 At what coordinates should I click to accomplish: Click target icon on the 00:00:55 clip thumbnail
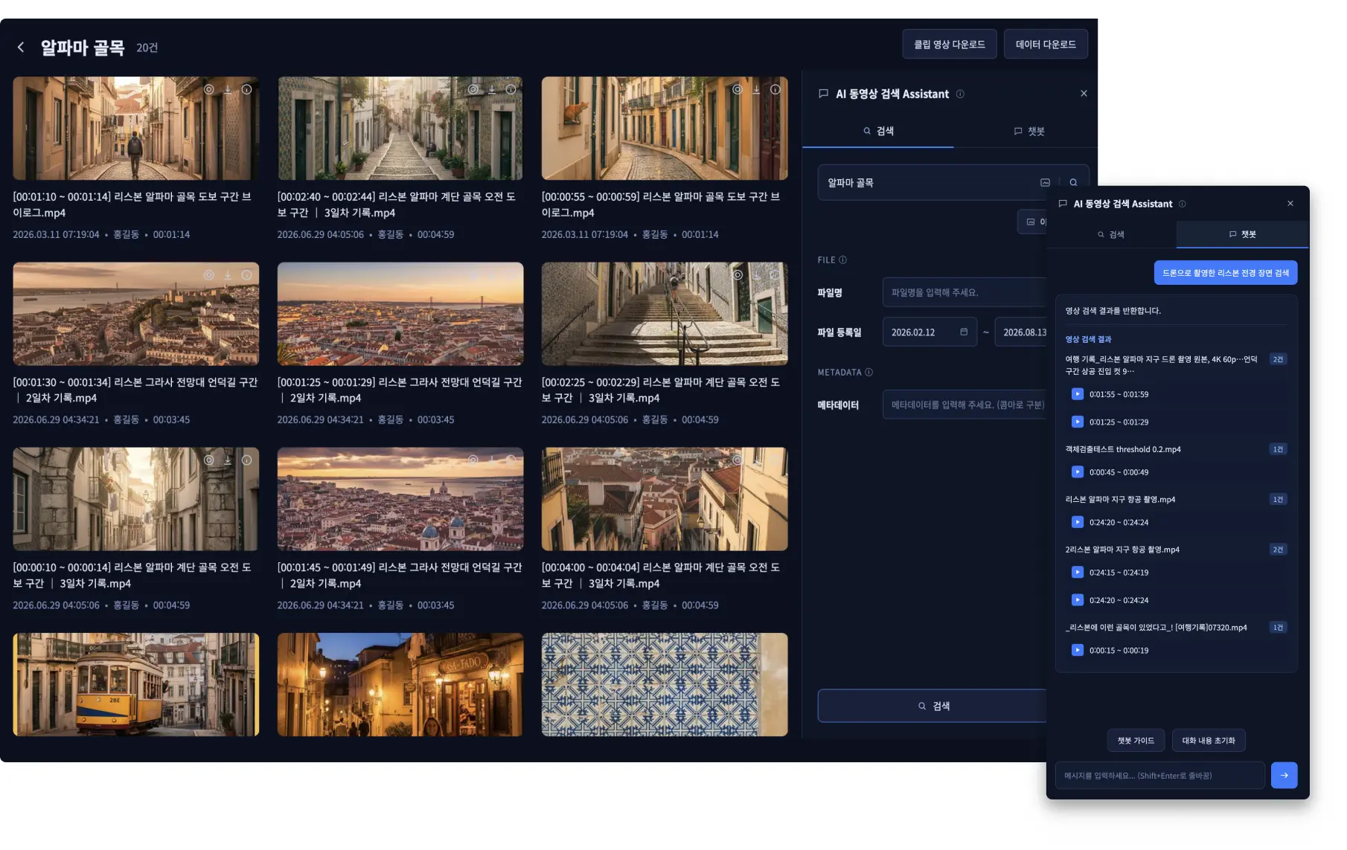click(738, 89)
